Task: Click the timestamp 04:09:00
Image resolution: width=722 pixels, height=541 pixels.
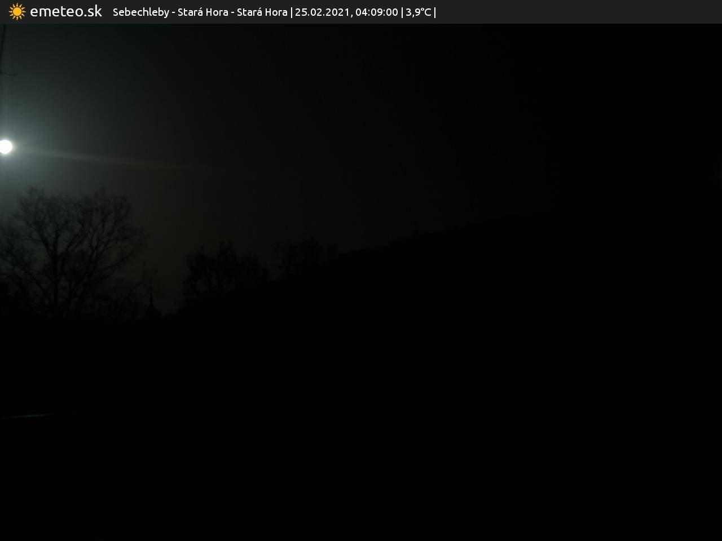Action: 376,12
